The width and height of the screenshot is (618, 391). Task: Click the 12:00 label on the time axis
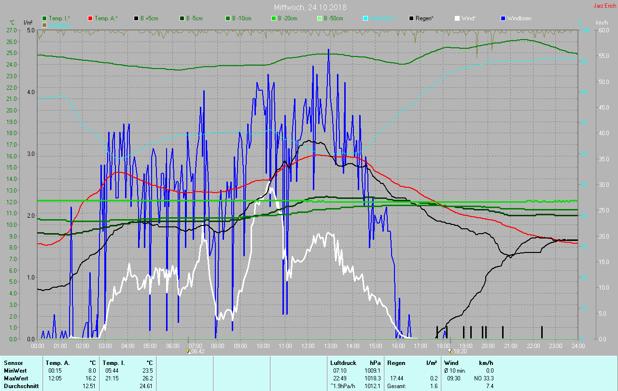(x=308, y=346)
